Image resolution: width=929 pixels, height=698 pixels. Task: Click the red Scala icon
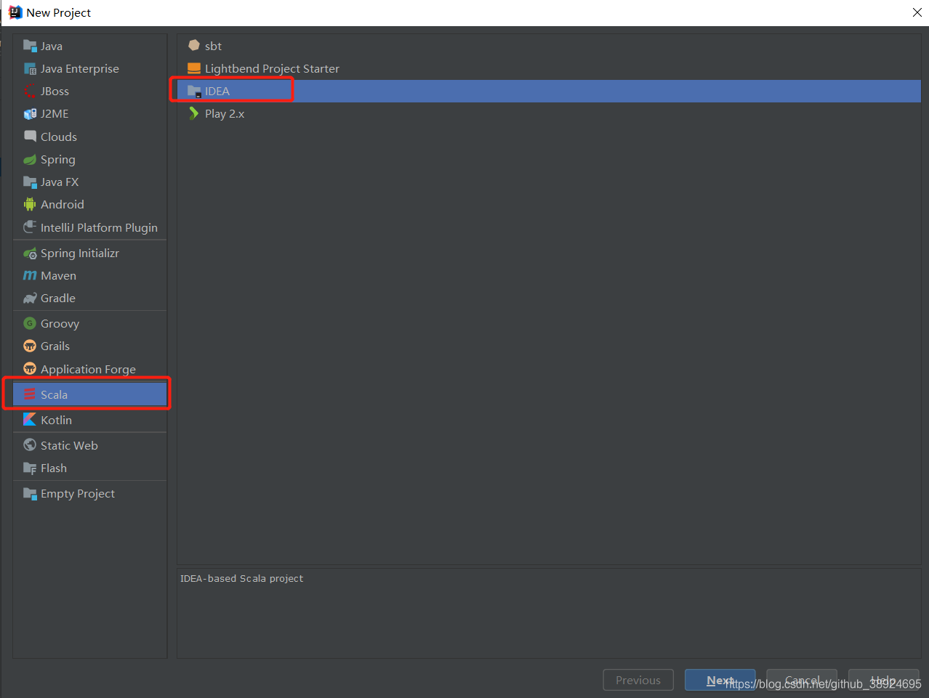tap(30, 394)
